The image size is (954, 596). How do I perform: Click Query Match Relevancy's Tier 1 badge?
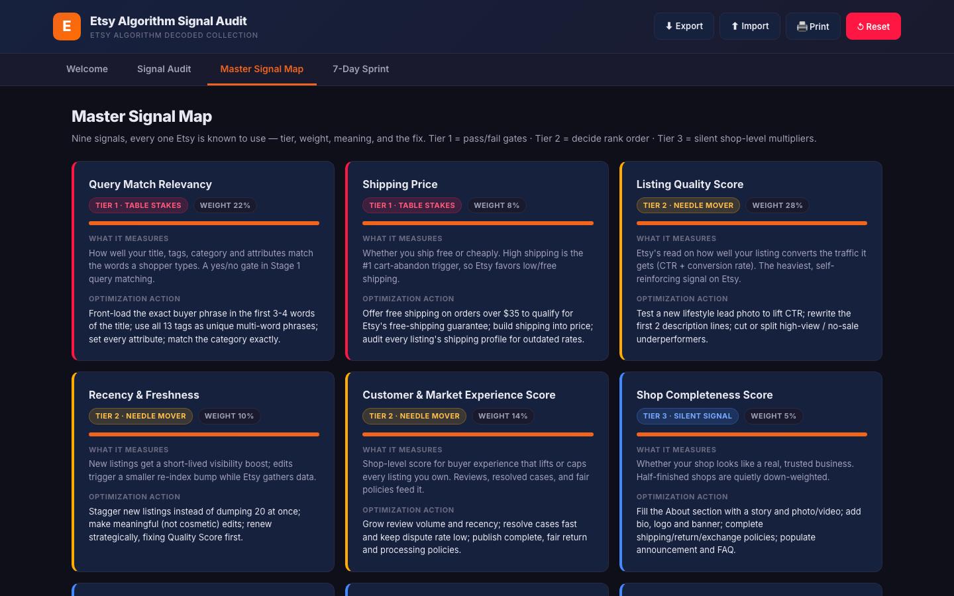138,205
